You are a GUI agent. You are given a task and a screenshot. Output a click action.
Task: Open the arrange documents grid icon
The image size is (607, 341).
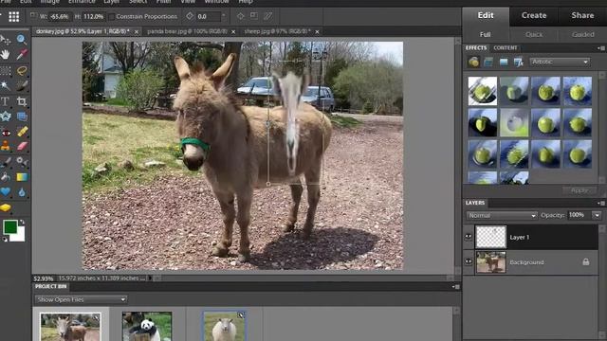(x=14, y=17)
